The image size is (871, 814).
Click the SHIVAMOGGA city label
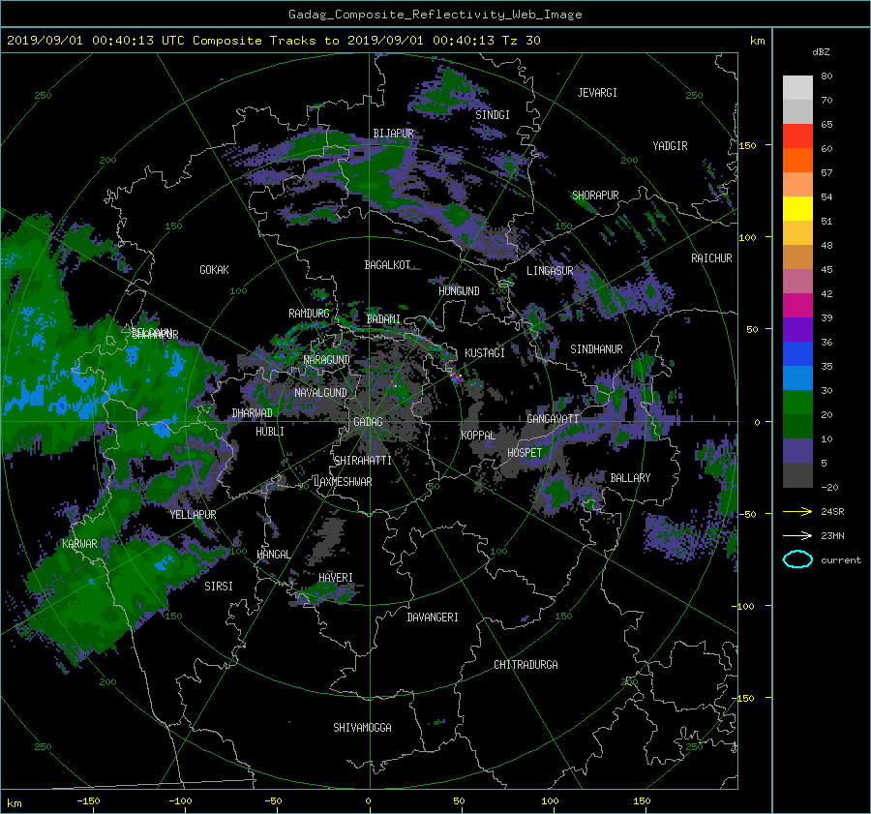[x=362, y=727]
